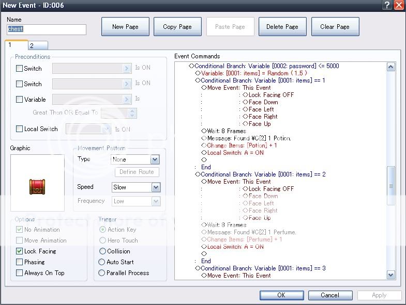This screenshot has width=406, height=305.
Task: Click the Copy Page button
Action: pyautogui.click(x=177, y=27)
